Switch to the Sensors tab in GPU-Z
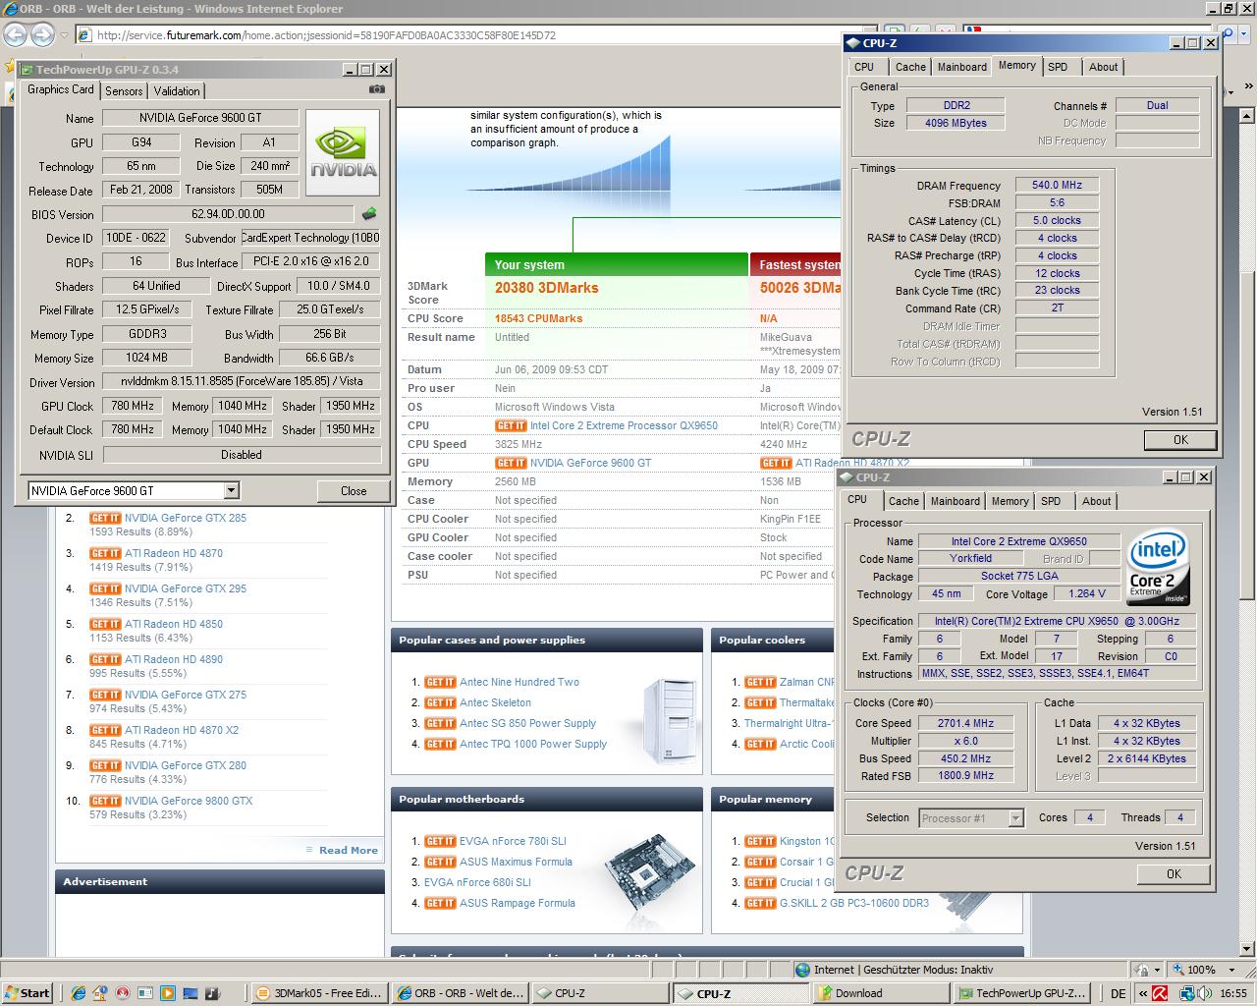 [x=124, y=90]
